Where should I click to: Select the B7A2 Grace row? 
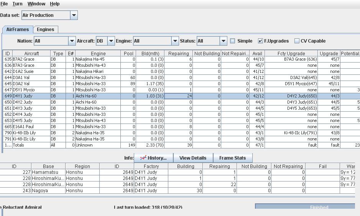[181, 59]
